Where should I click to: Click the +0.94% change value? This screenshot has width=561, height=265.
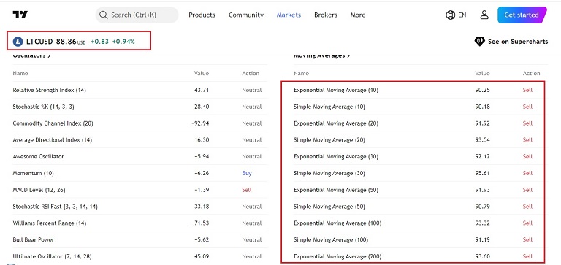pos(123,42)
